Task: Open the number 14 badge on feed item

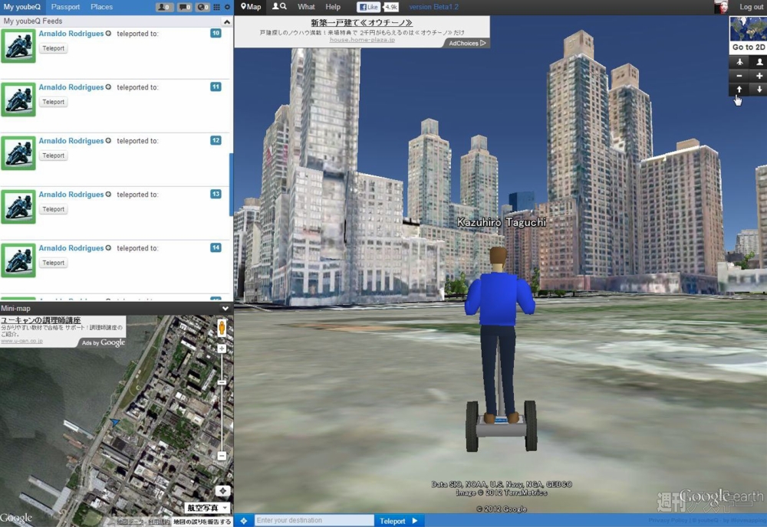Action: 216,248
